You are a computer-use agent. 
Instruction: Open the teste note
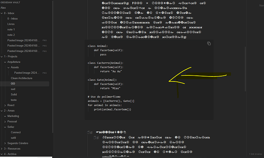coord(15,99)
